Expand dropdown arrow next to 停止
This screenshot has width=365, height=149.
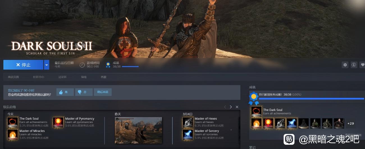click(47, 65)
